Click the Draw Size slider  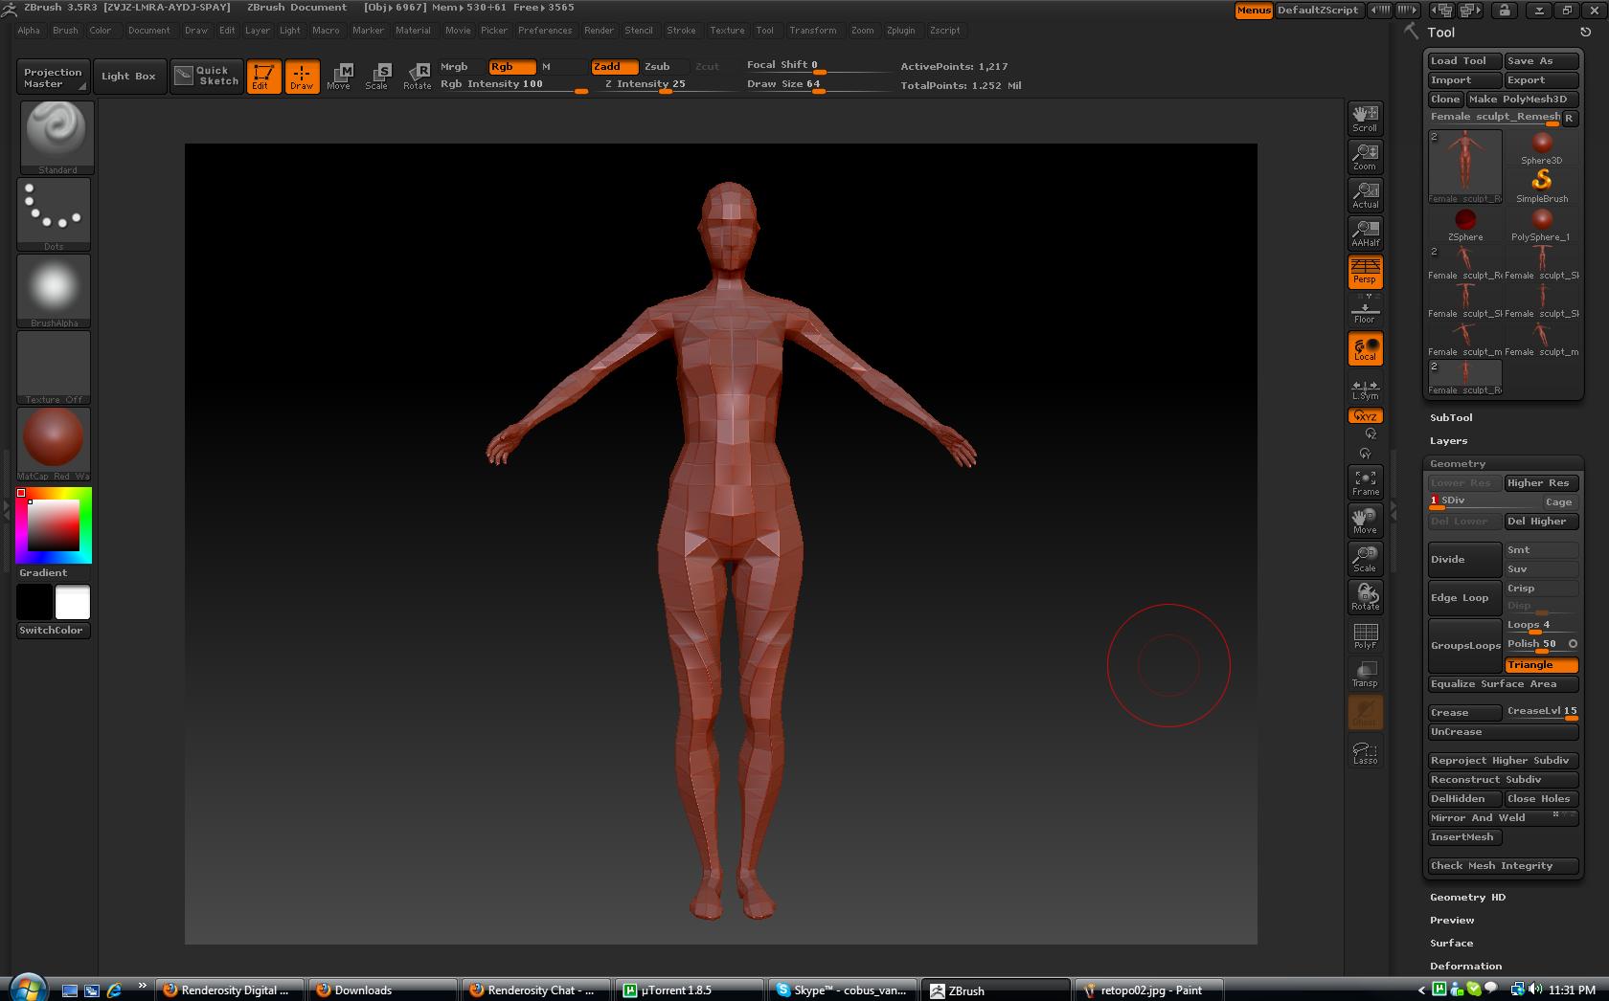click(x=819, y=85)
